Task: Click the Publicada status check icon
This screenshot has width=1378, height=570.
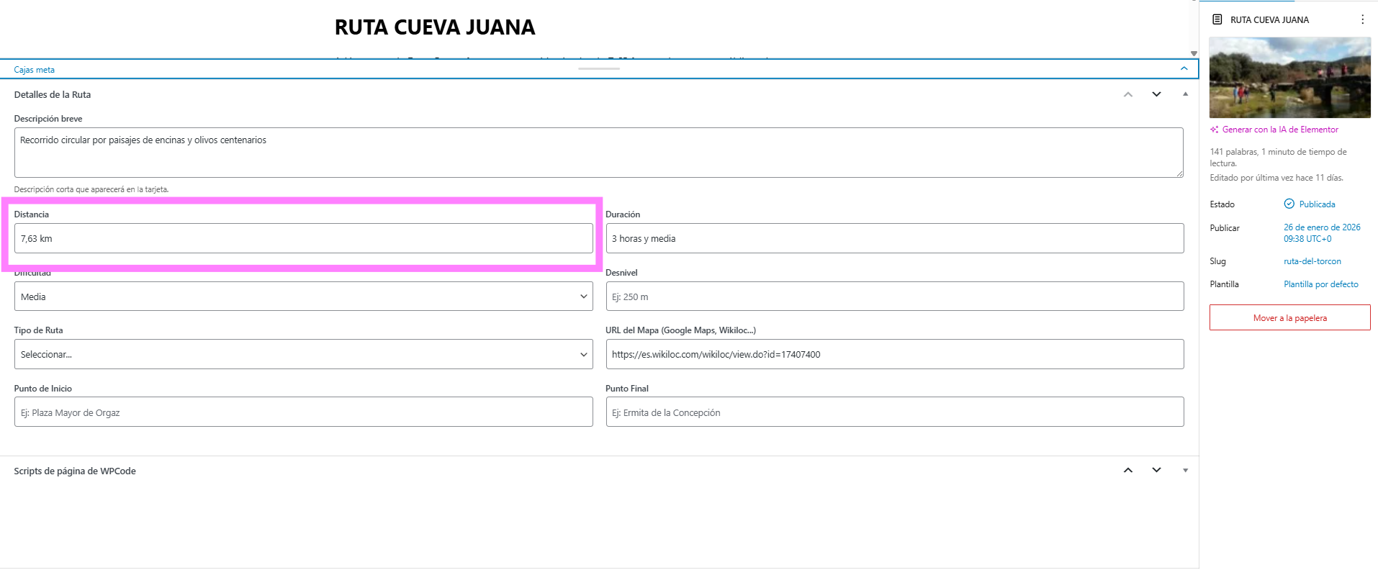Action: click(x=1289, y=204)
